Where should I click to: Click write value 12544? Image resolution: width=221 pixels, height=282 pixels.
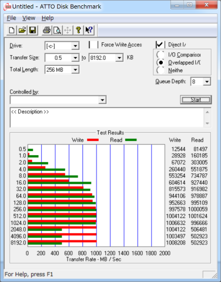point(178,149)
